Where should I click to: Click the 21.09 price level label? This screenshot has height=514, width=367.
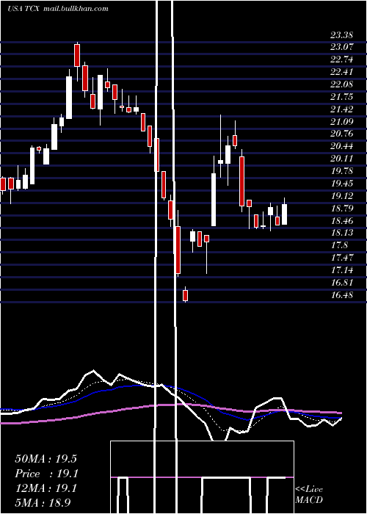[x=341, y=122]
